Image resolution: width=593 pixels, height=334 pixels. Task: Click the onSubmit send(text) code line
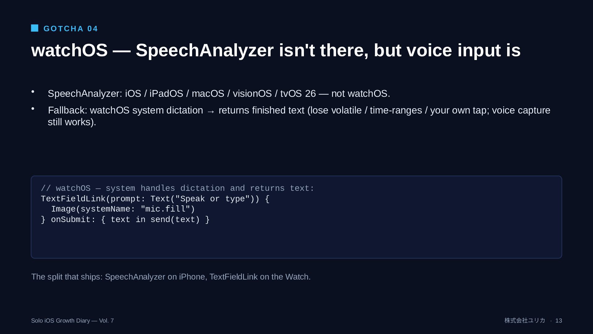(125, 220)
